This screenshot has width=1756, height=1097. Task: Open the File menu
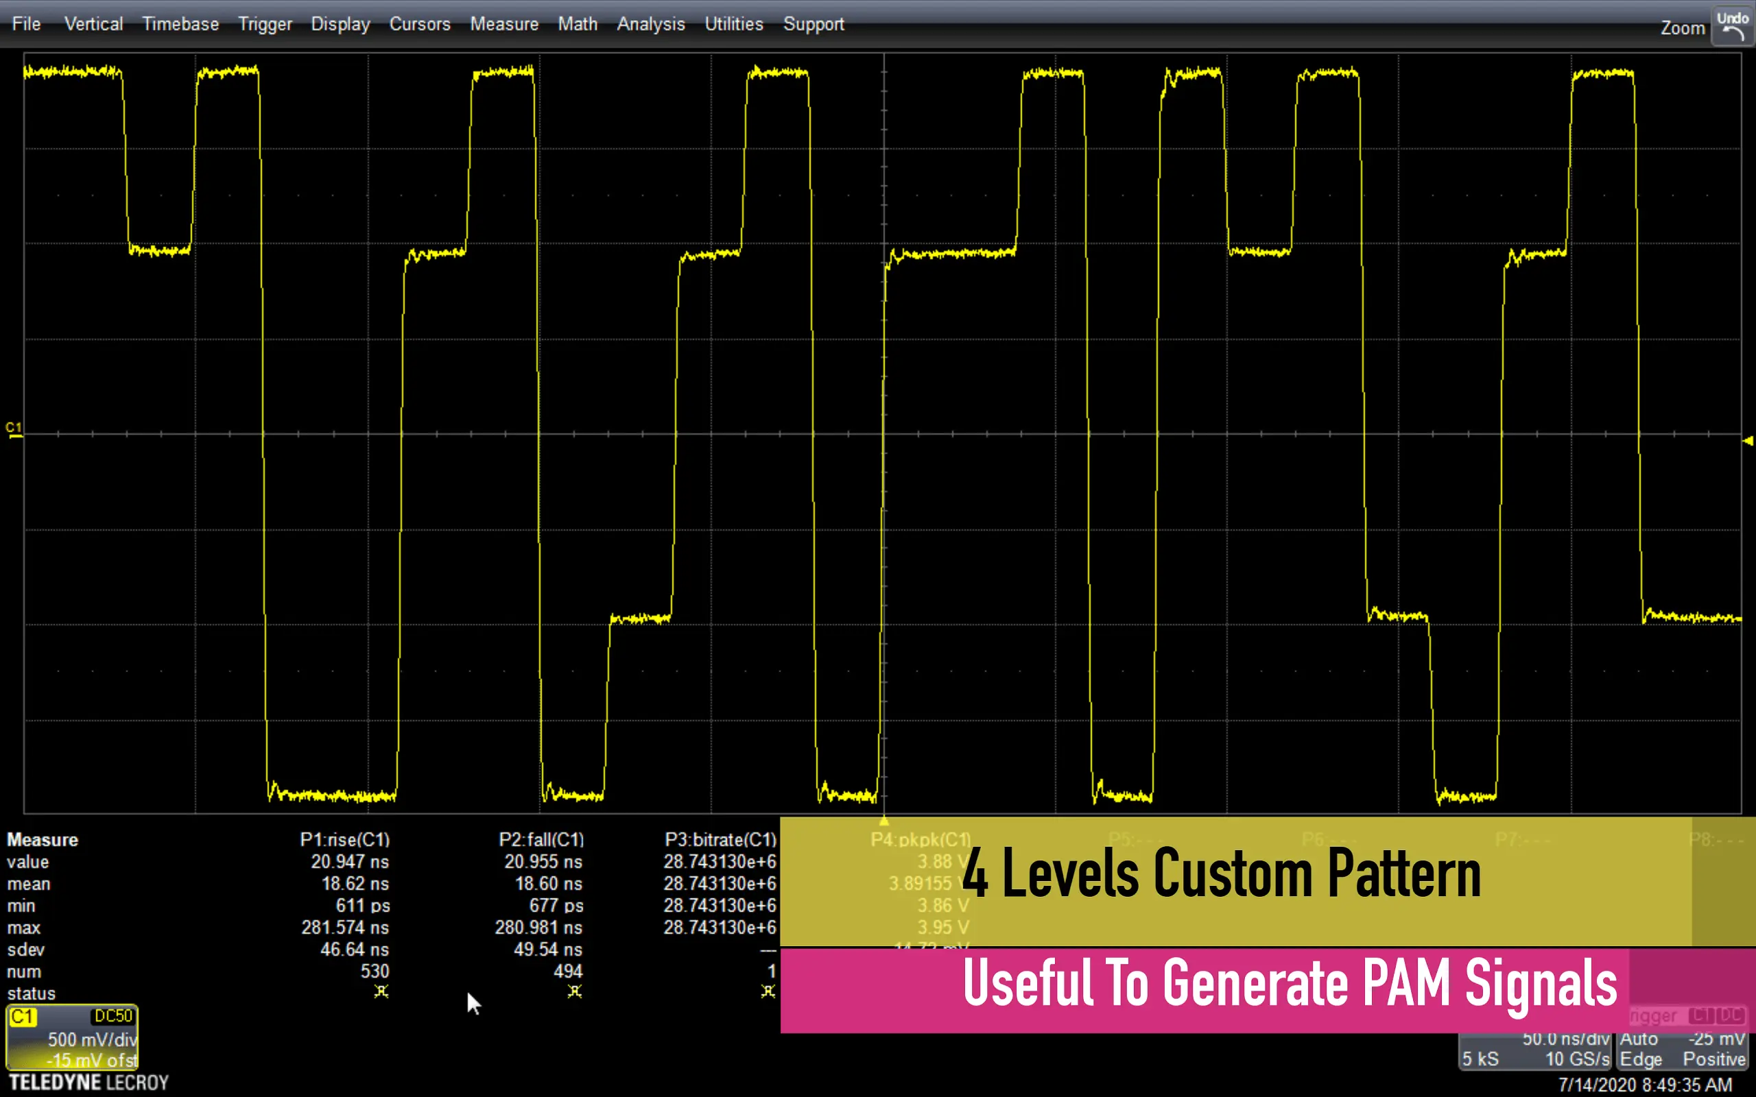(26, 24)
